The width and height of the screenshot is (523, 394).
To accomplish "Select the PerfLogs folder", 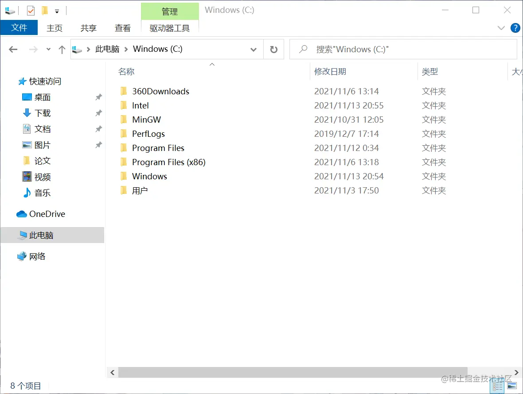I will click(x=148, y=134).
